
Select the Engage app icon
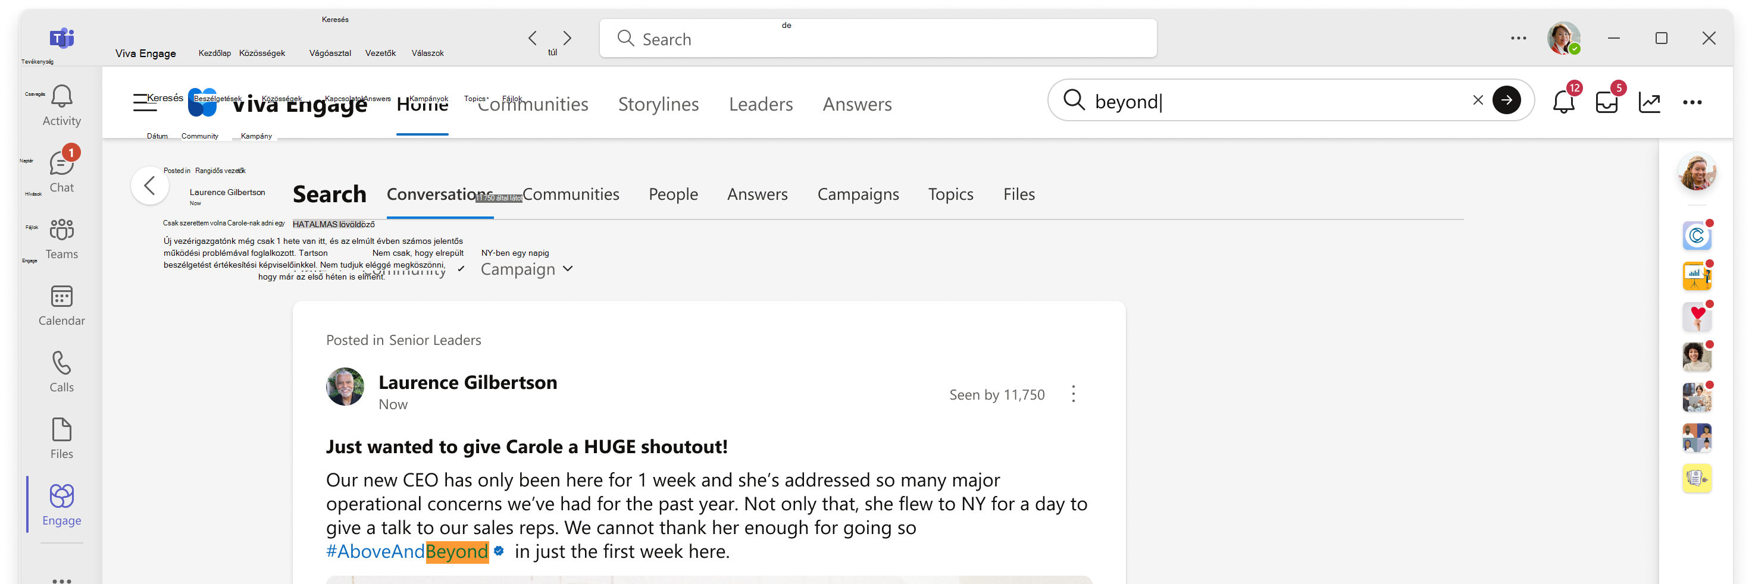click(x=61, y=506)
